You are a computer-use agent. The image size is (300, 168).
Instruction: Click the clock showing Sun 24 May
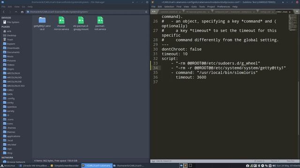point(288,166)
